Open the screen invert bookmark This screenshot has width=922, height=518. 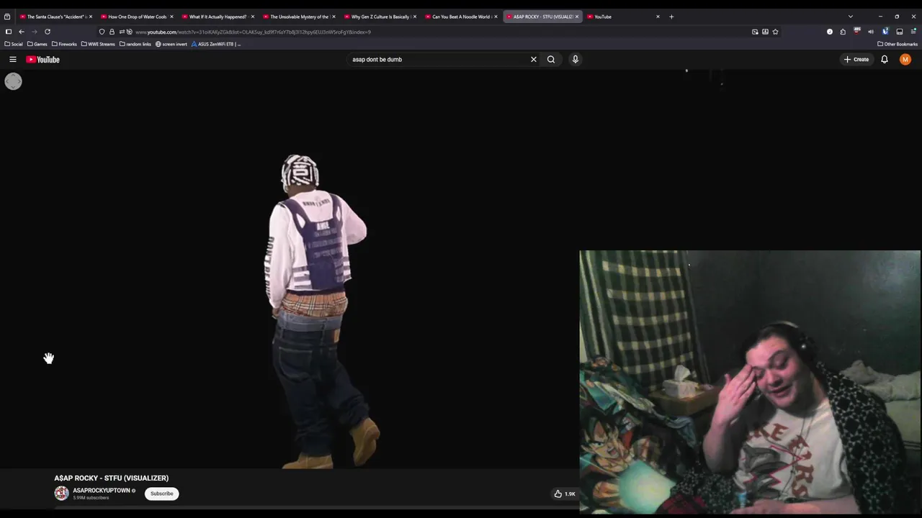coord(171,44)
